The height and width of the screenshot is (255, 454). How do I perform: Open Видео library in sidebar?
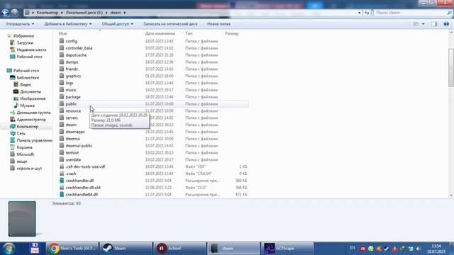coord(26,85)
